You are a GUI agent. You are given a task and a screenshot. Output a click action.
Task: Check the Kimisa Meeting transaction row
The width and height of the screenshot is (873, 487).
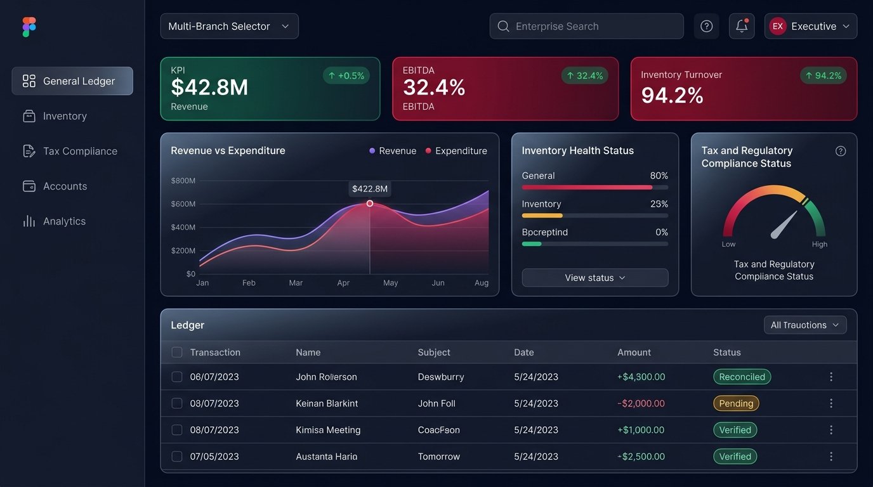[x=177, y=430]
